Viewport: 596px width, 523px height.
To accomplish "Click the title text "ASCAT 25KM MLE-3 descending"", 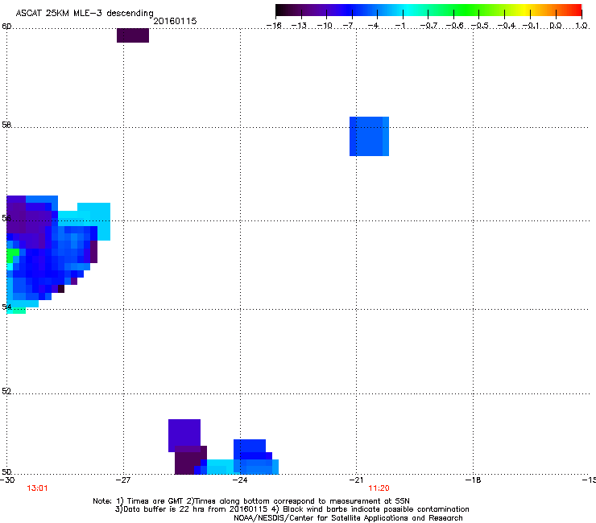I will pyautogui.click(x=85, y=14).
